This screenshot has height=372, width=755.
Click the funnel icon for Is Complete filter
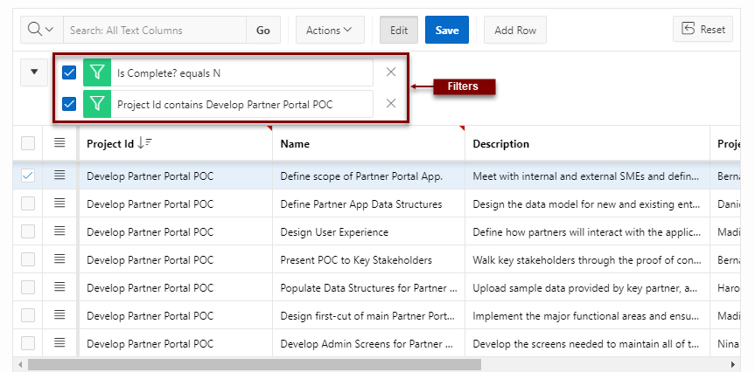[x=97, y=72]
